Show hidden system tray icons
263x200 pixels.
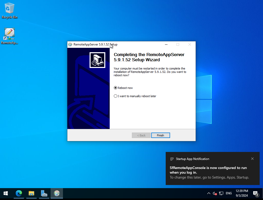tap(209, 193)
